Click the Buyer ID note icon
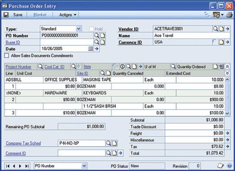 point(102,42)
